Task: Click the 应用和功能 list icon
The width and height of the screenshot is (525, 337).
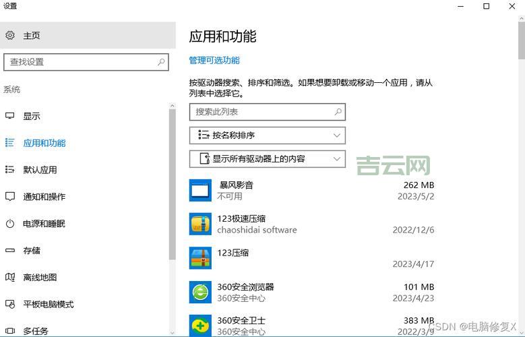Action: pos(9,143)
